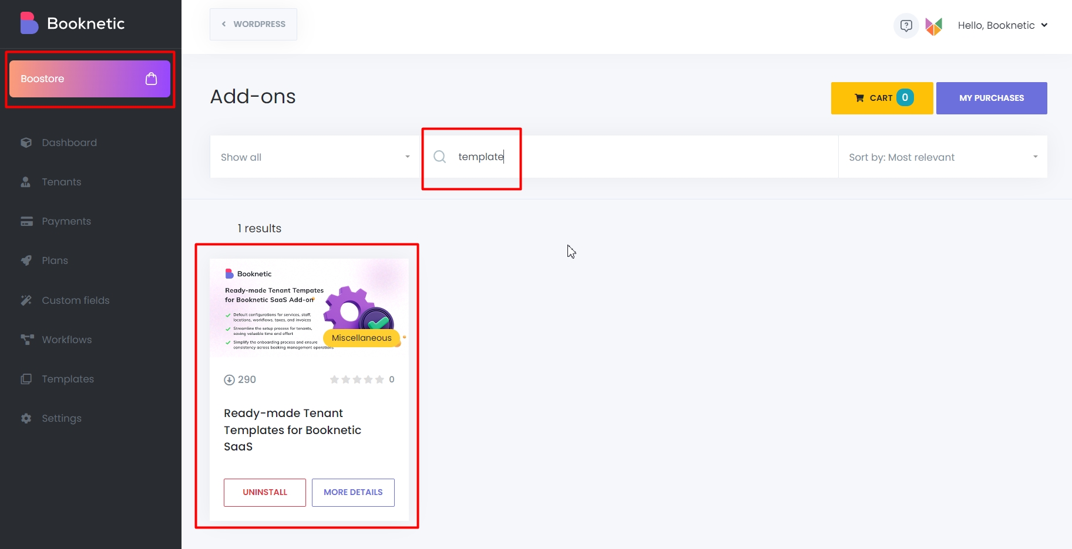This screenshot has height=549, width=1072.
Task: Click the Show all dropdown arrow
Action: click(x=408, y=157)
